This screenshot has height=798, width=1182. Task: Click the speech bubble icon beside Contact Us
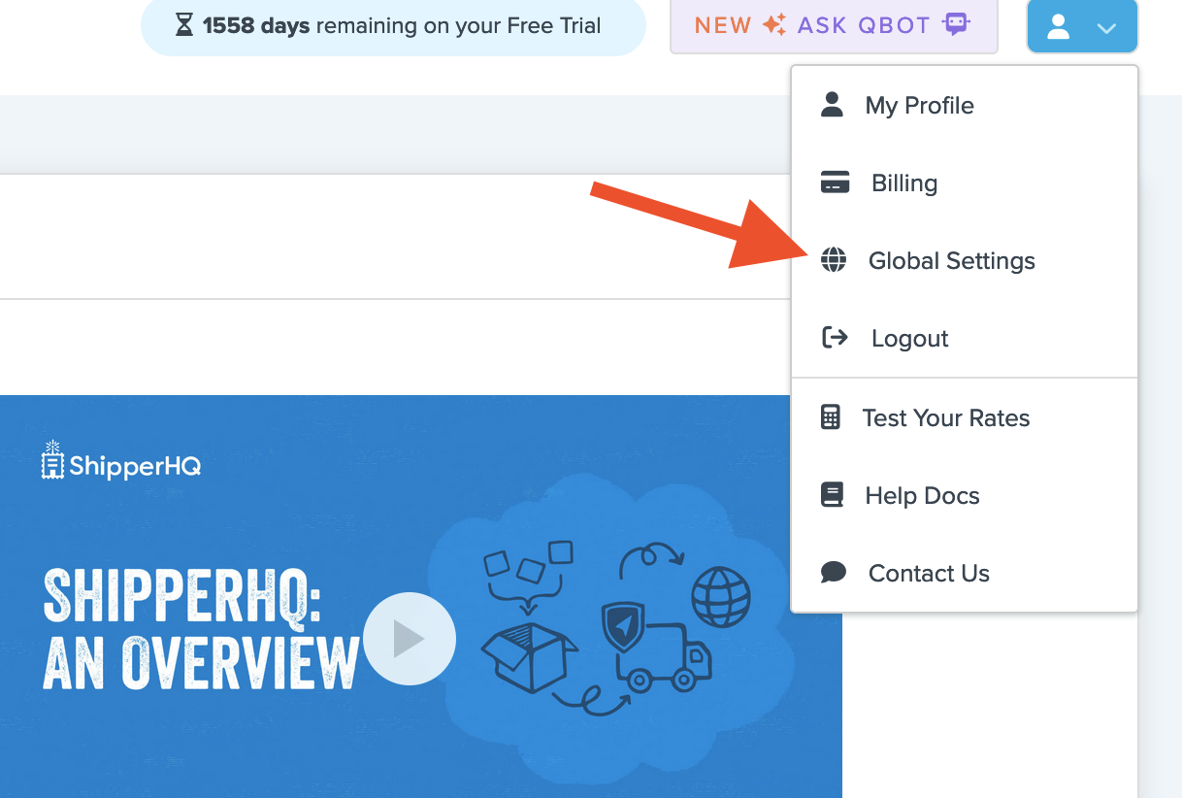click(x=833, y=573)
